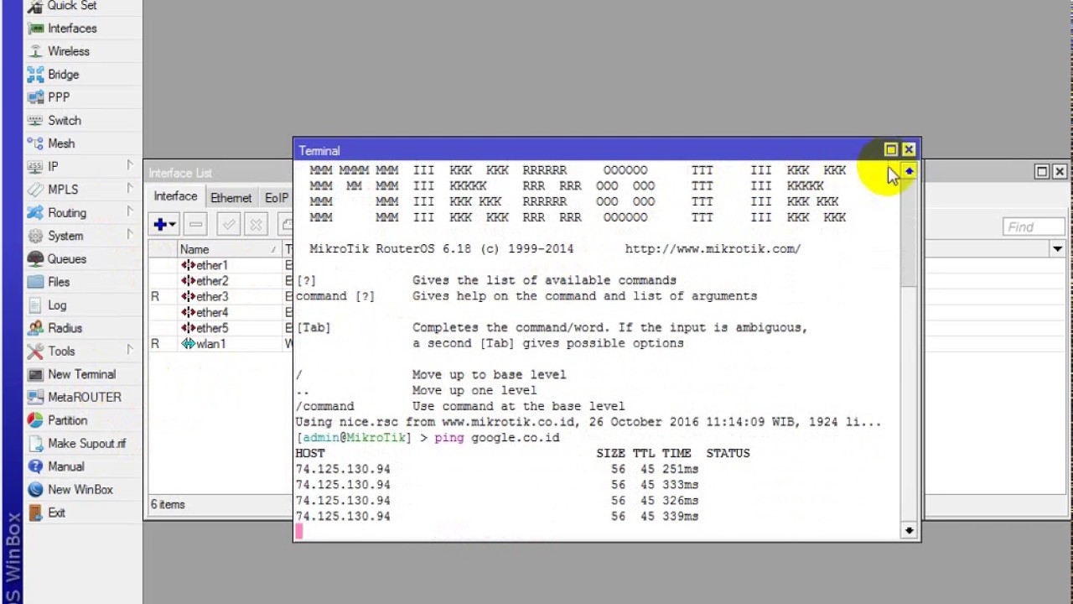Click the "6 items" status text
This screenshot has width=1073, height=604.
tap(168, 505)
